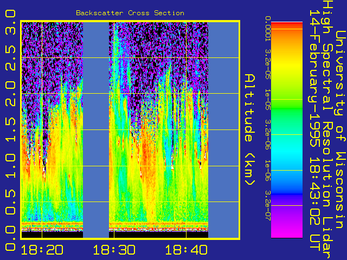Click the 1e-06 colorbar label
The height and width of the screenshot is (260, 347).
268,171
